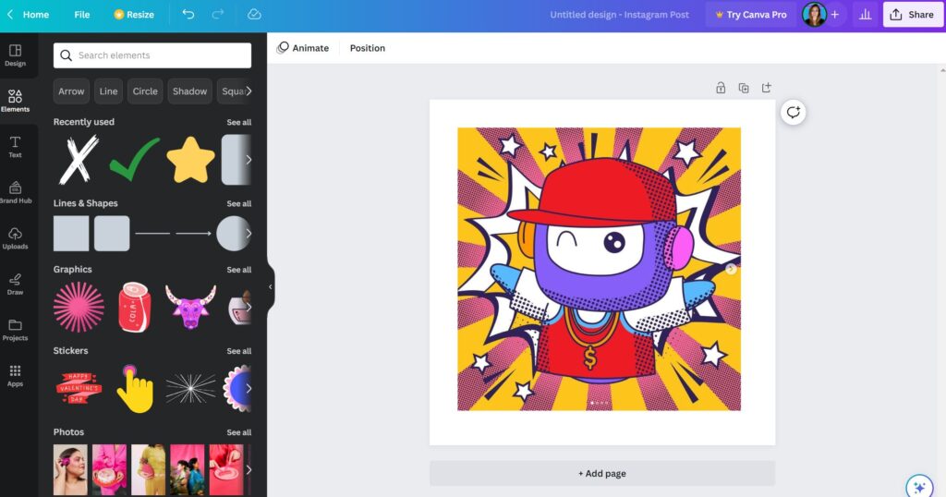Click the duplicate page icon
The width and height of the screenshot is (946, 497).
[x=744, y=88]
